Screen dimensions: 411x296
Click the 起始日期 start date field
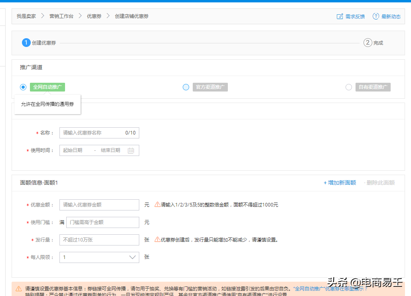tap(73, 150)
